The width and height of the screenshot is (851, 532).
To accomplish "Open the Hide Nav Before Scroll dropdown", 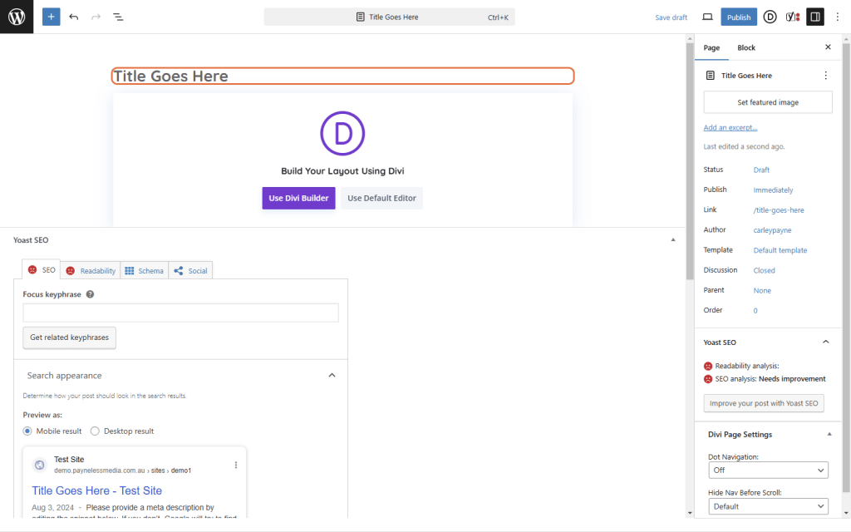I will click(768, 506).
